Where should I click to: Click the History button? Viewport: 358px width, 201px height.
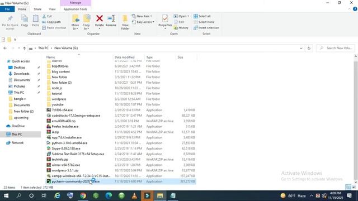pyautogui.click(x=181, y=28)
